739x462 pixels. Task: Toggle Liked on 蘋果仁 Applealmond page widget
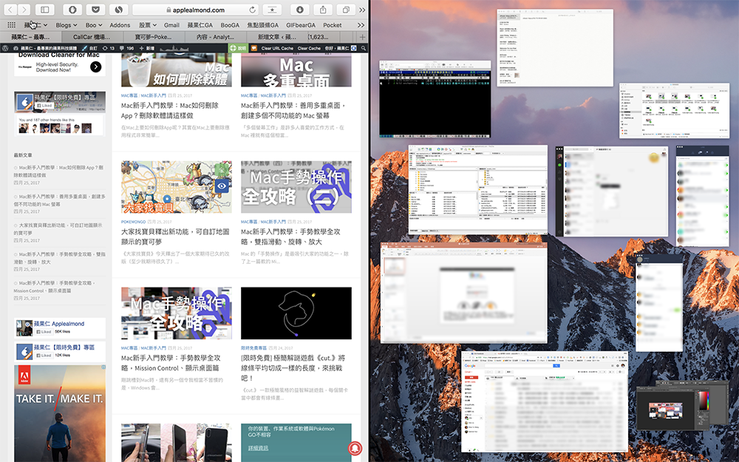pos(44,332)
